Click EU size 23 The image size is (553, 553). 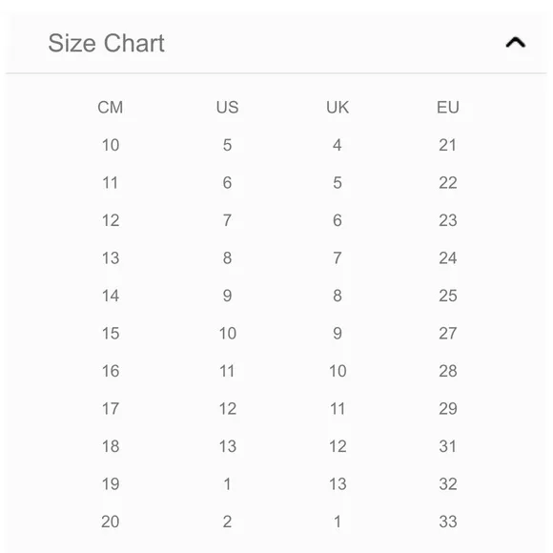pyautogui.click(x=448, y=220)
